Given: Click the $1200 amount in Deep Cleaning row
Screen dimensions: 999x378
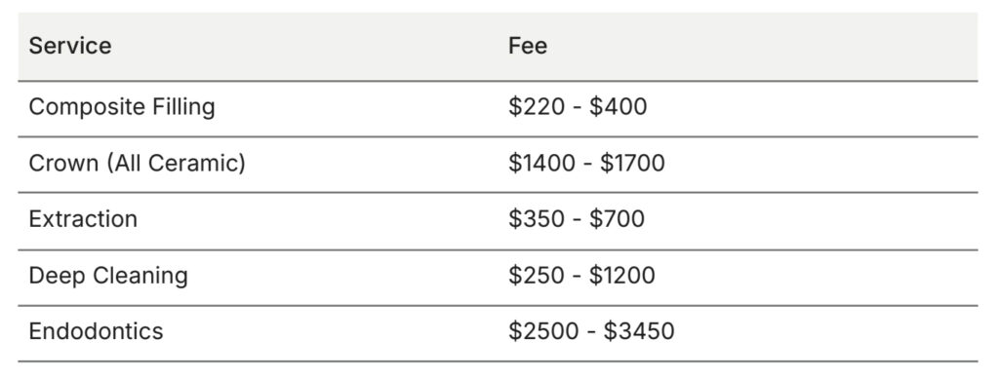Looking at the screenshot, I should click(621, 276).
